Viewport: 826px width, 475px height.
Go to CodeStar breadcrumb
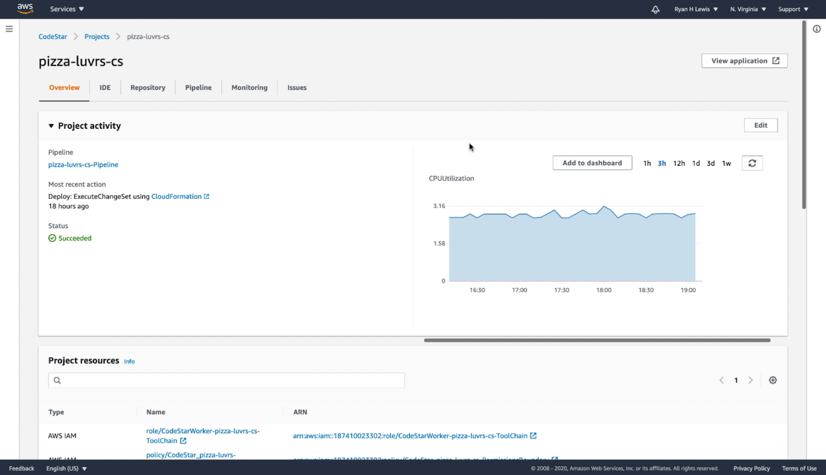pos(53,37)
